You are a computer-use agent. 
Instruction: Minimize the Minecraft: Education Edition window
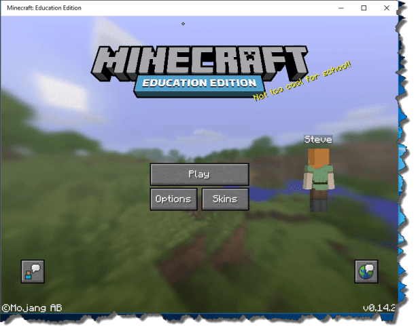tap(341, 8)
